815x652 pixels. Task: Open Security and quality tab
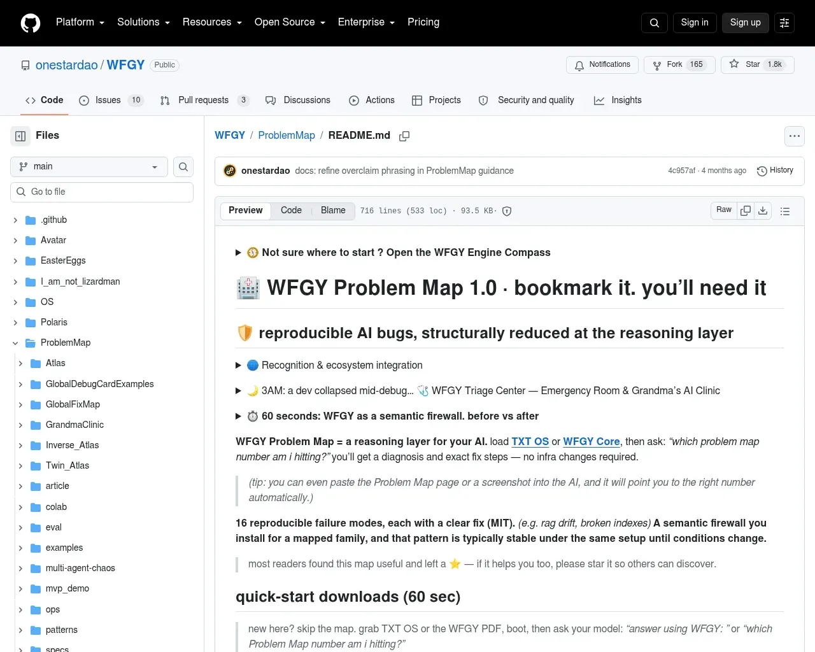527,101
